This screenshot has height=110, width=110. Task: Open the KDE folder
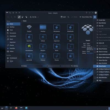70,38
